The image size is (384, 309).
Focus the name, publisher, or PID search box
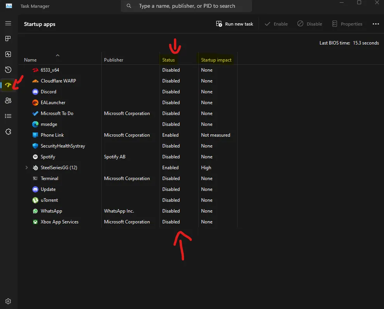[186, 6]
